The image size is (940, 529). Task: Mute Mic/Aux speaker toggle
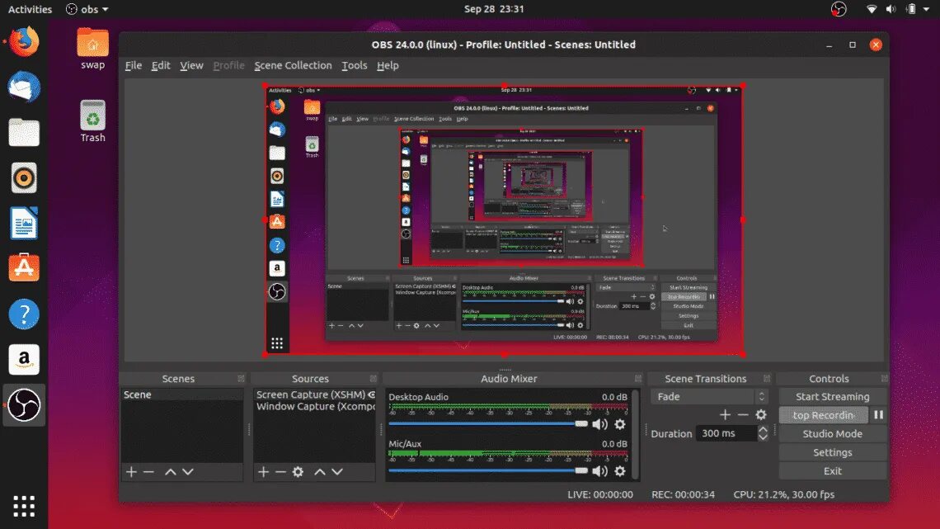click(599, 471)
